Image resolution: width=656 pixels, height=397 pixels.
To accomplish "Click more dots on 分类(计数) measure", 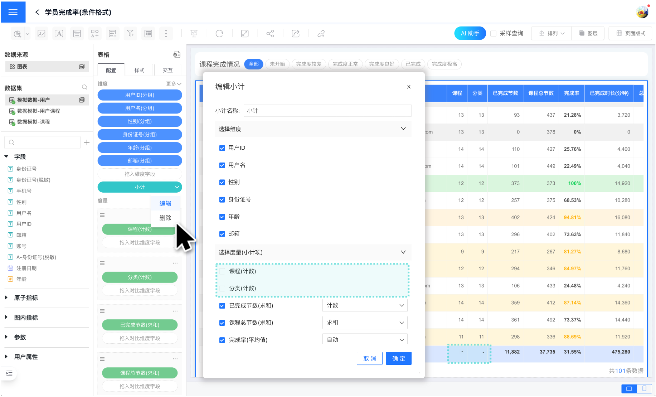I will 175,263.
